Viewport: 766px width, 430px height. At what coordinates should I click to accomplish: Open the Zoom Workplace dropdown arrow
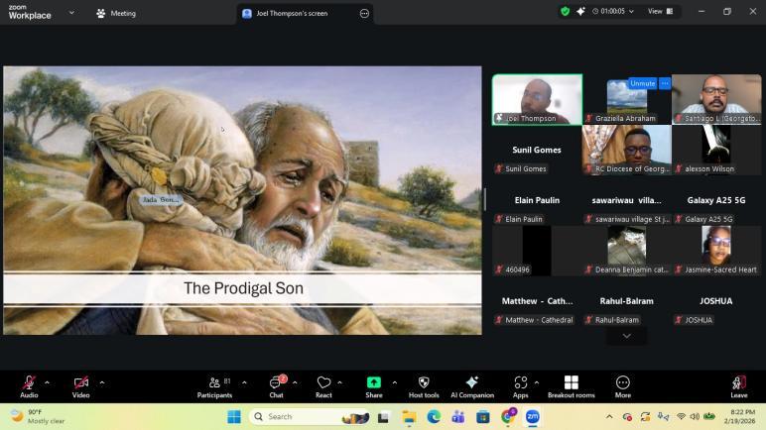pyautogui.click(x=71, y=13)
